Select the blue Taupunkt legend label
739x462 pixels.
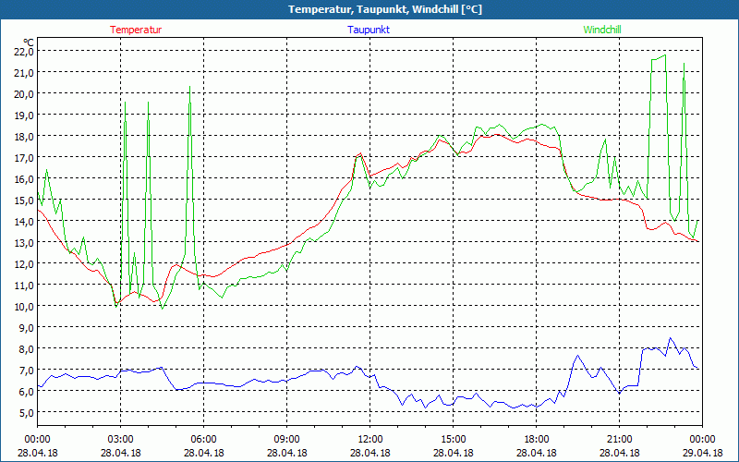(369, 30)
